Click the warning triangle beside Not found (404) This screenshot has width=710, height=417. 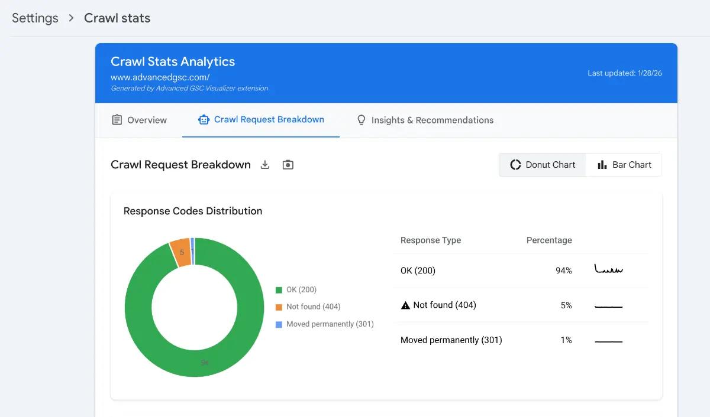coord(405,305)
